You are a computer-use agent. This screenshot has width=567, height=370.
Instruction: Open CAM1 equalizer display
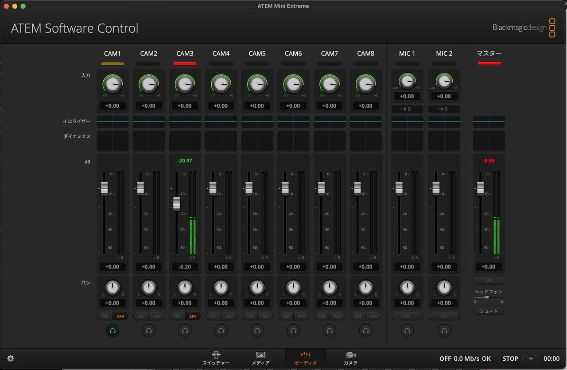click(x=113, y=122)
